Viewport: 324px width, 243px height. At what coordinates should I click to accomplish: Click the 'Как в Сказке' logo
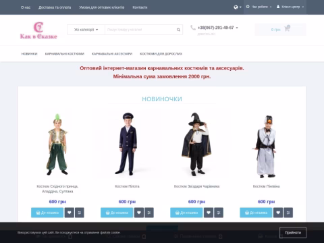[x=38, y=30]
